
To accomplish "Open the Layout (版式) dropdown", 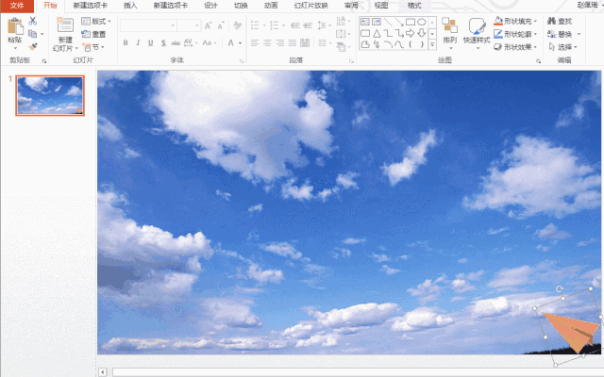I will pos(96,21).
